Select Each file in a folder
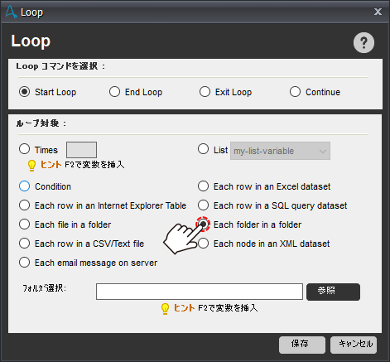Image resolution: width=390 pixels, height=362 pixels. [x=24, y=224]
